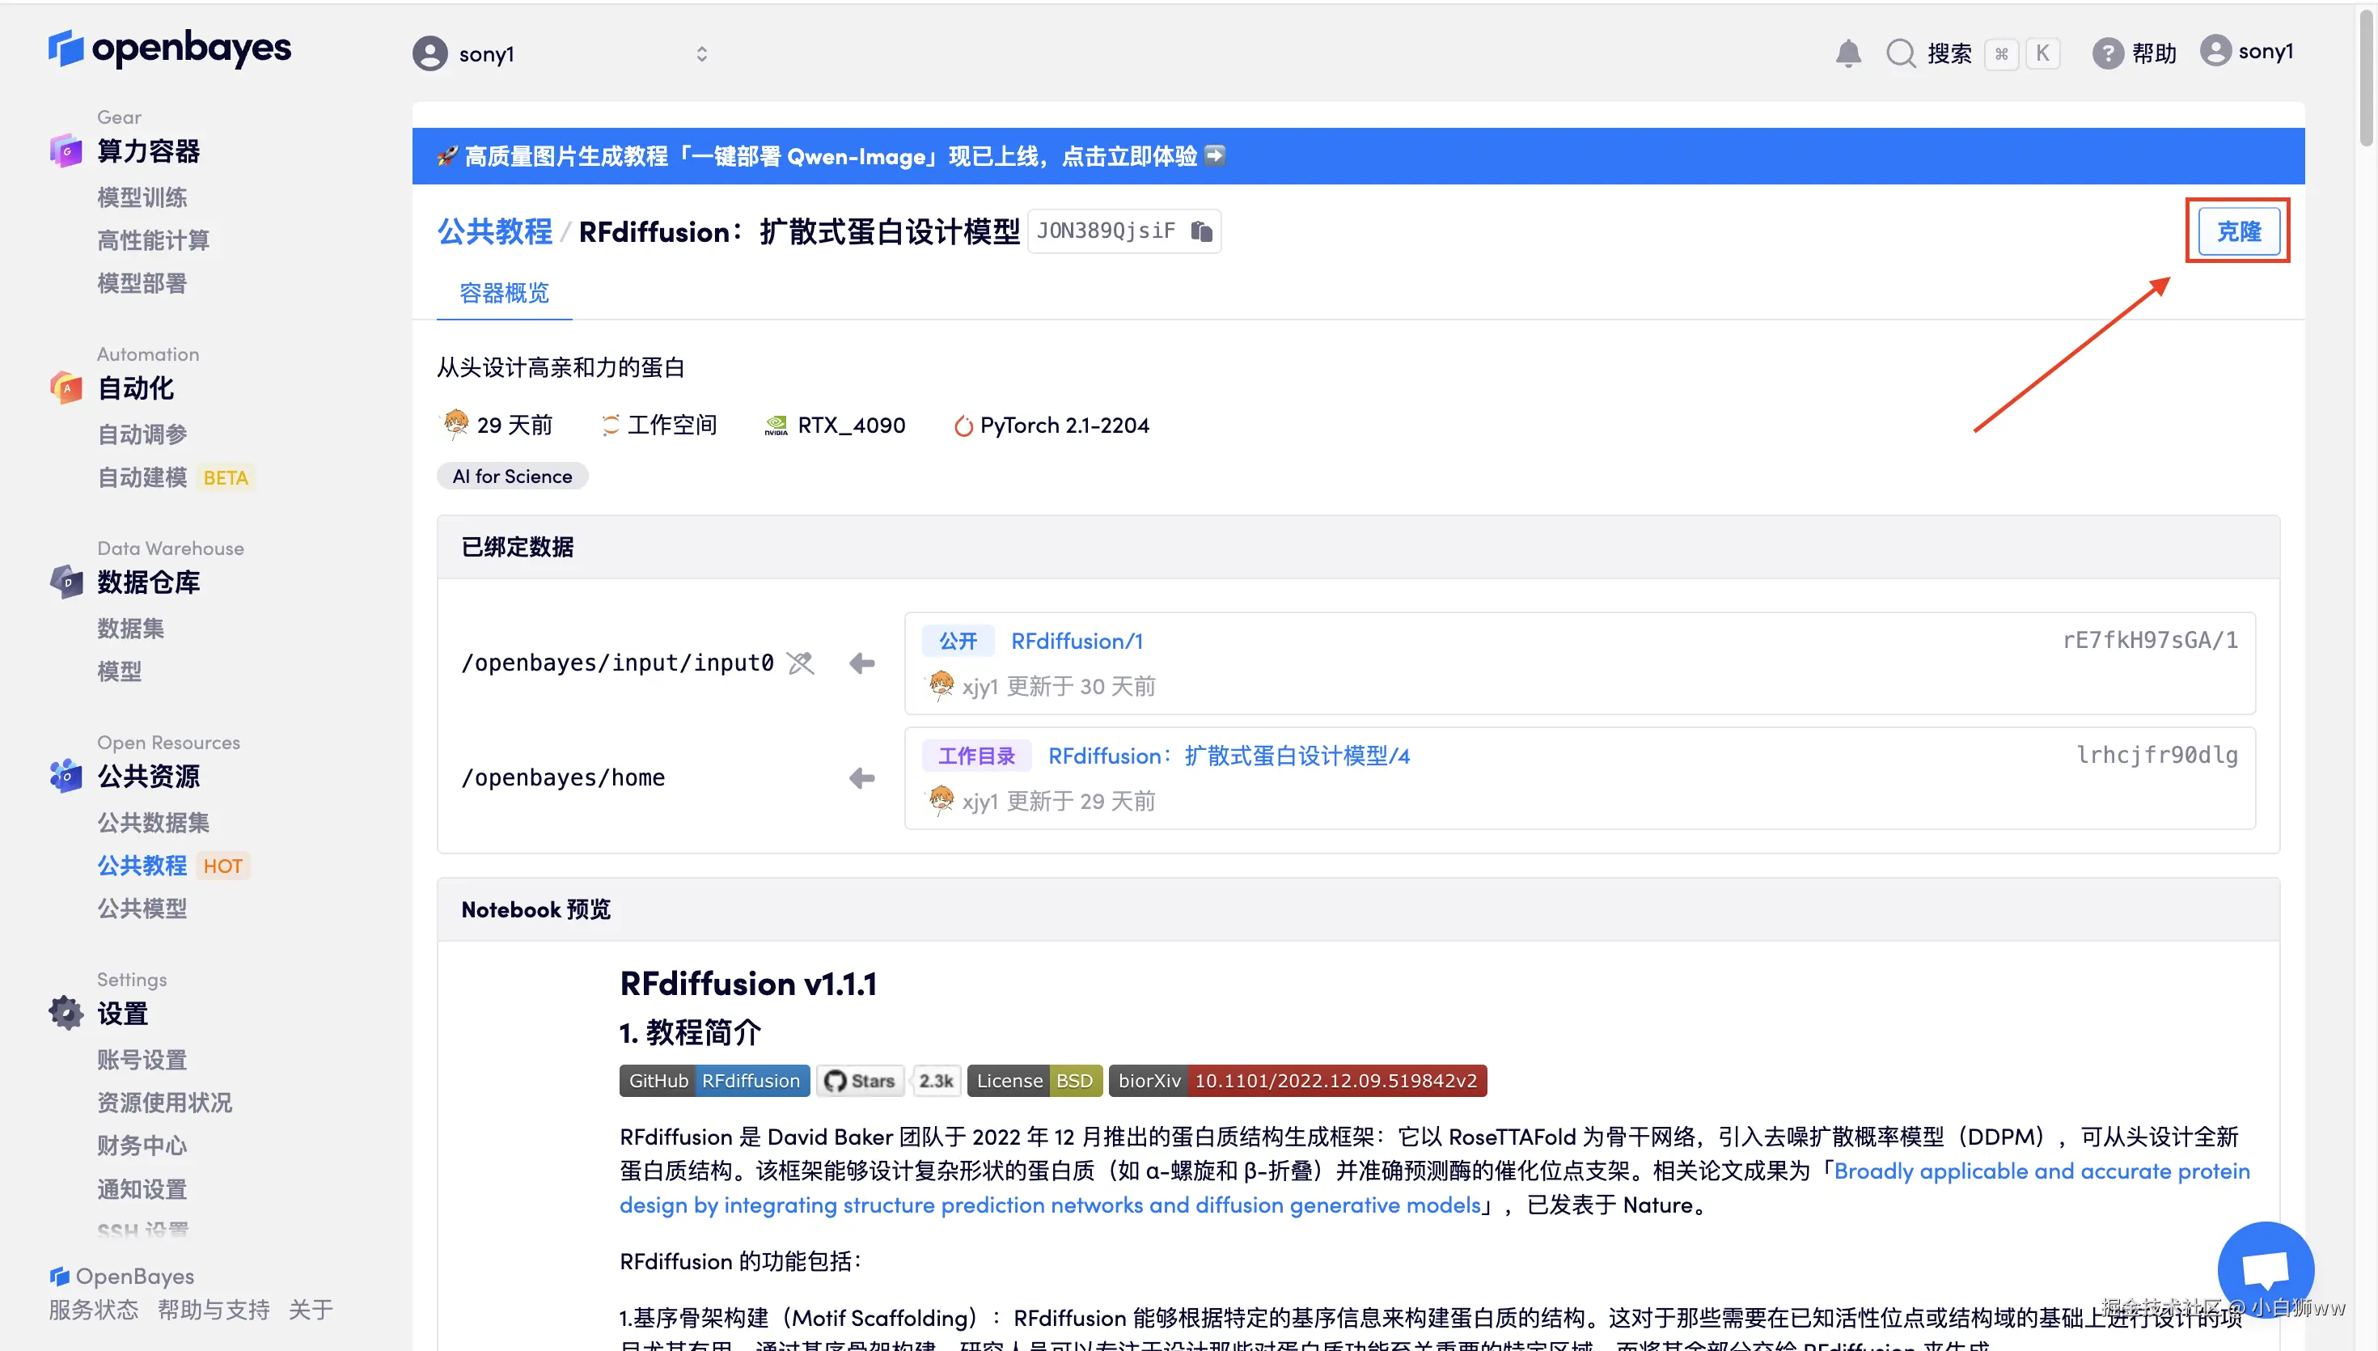Open the chat support bubble

(2265, 1268)
